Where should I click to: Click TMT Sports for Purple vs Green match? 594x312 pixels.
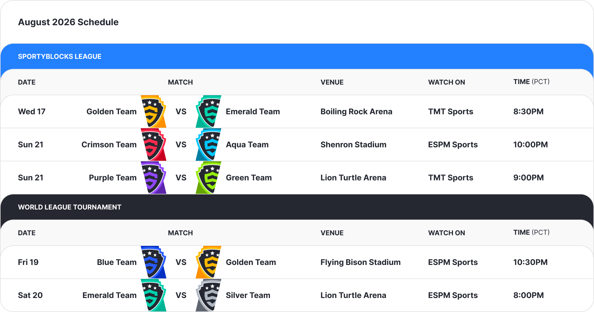[x=451, y=178]
